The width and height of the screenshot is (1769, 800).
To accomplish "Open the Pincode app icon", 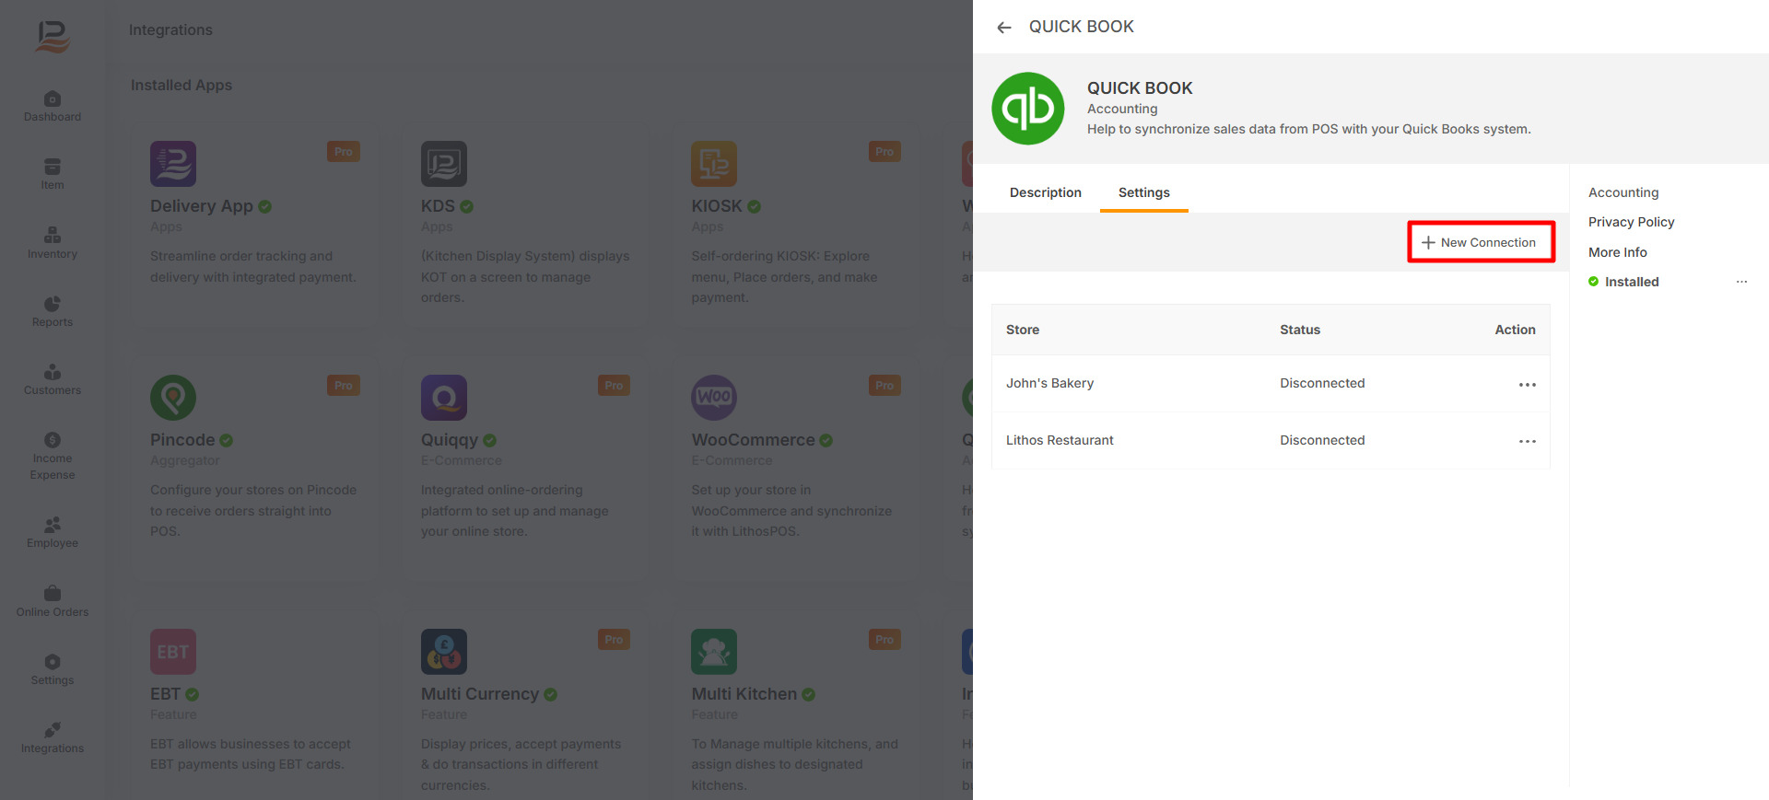I will tap(173, 398).
